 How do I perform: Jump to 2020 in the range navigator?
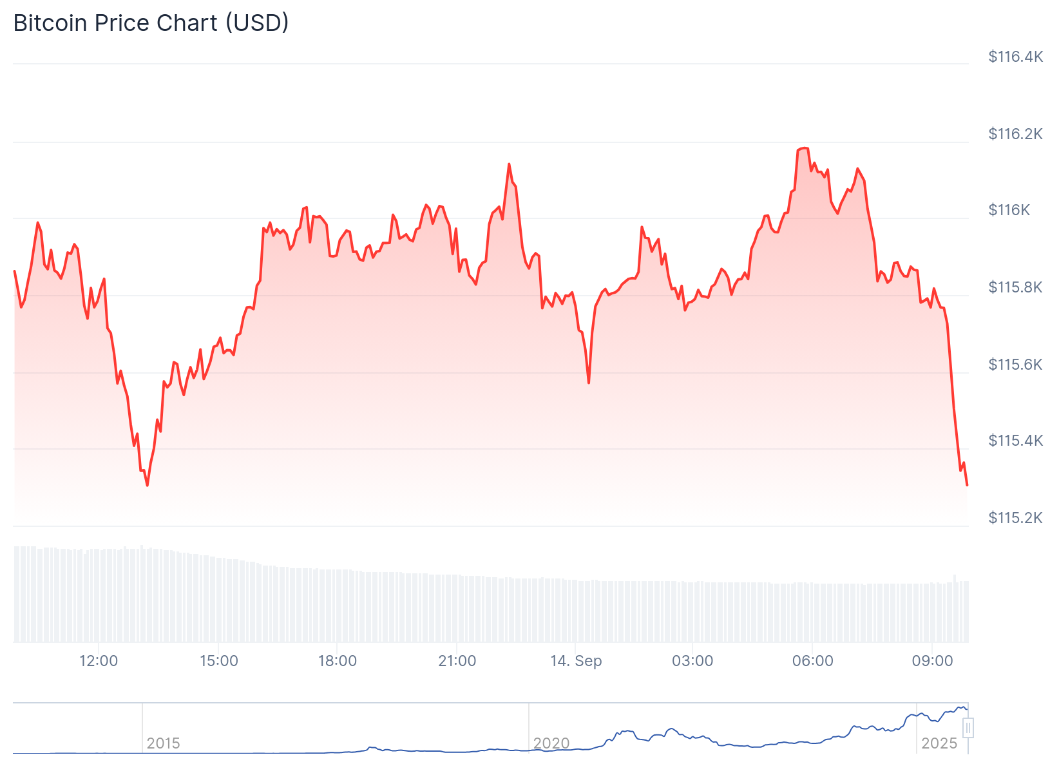point(551,743)
